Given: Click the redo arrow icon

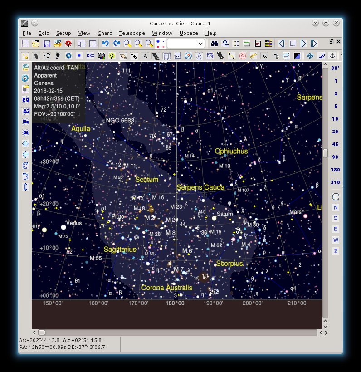Looking at the screenshot, I should 116,44.
